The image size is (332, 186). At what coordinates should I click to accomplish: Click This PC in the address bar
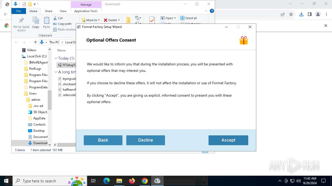pos(54,42)
